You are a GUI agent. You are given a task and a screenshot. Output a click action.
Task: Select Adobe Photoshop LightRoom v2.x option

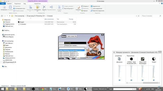pyautogui.click(x=72, y=55)
